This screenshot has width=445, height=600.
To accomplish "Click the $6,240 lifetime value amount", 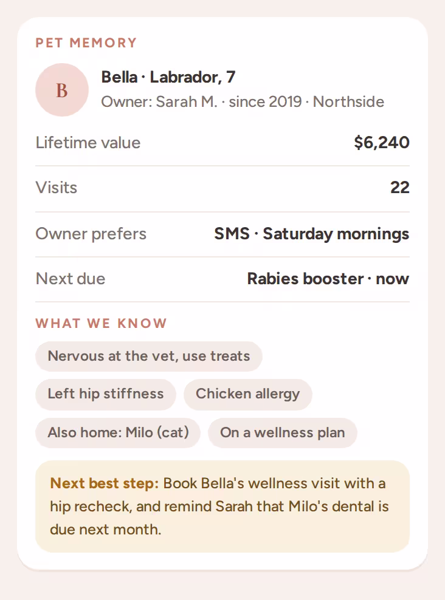I will [382, 143].
